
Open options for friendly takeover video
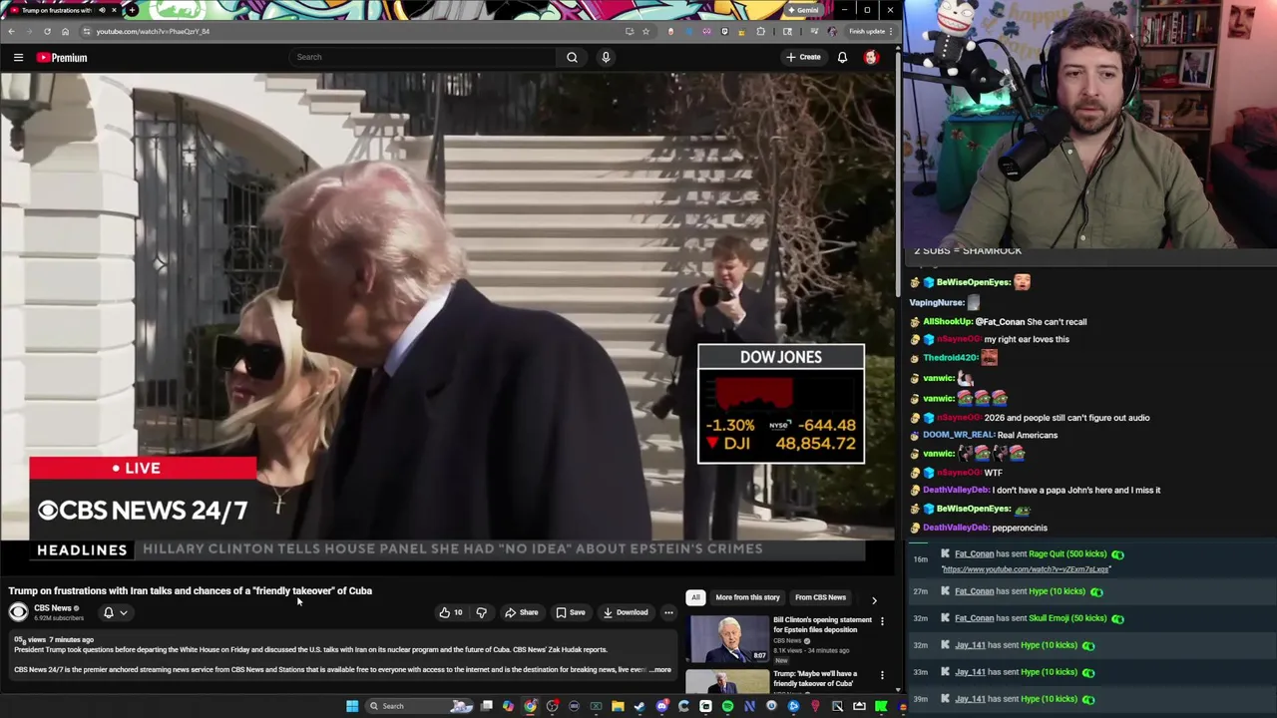point(882,676)
